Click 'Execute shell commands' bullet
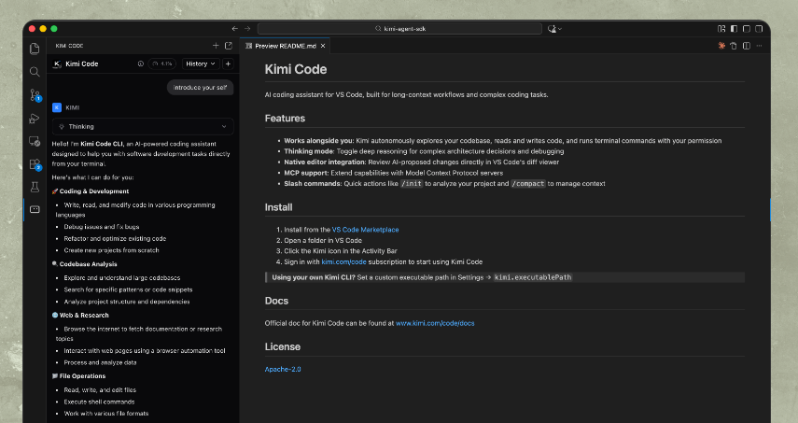This screenshot has height=423, width=798. (99, 402)
